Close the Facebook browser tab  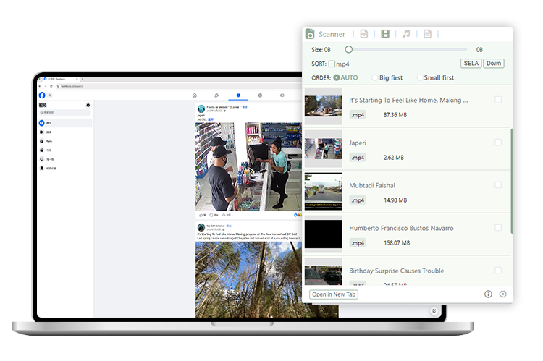[x=77, y=79]
